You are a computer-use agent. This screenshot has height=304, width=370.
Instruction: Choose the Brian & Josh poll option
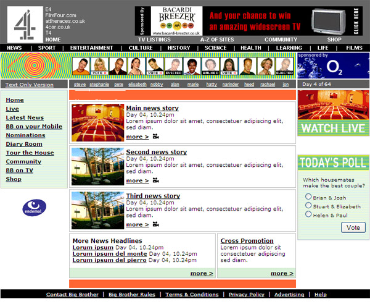pos(308,196)
